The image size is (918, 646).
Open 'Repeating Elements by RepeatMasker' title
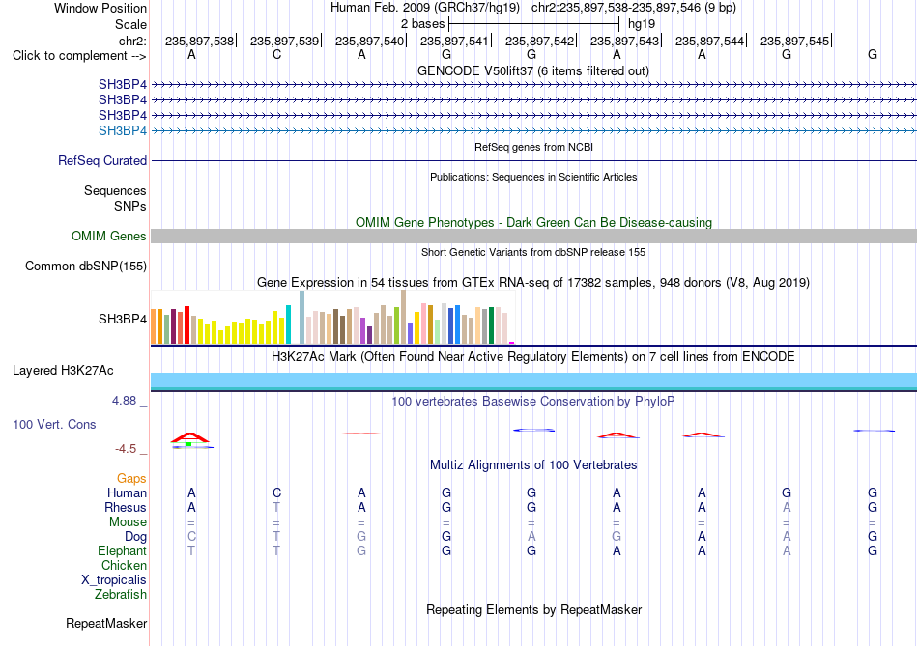(x=533, y=609)
